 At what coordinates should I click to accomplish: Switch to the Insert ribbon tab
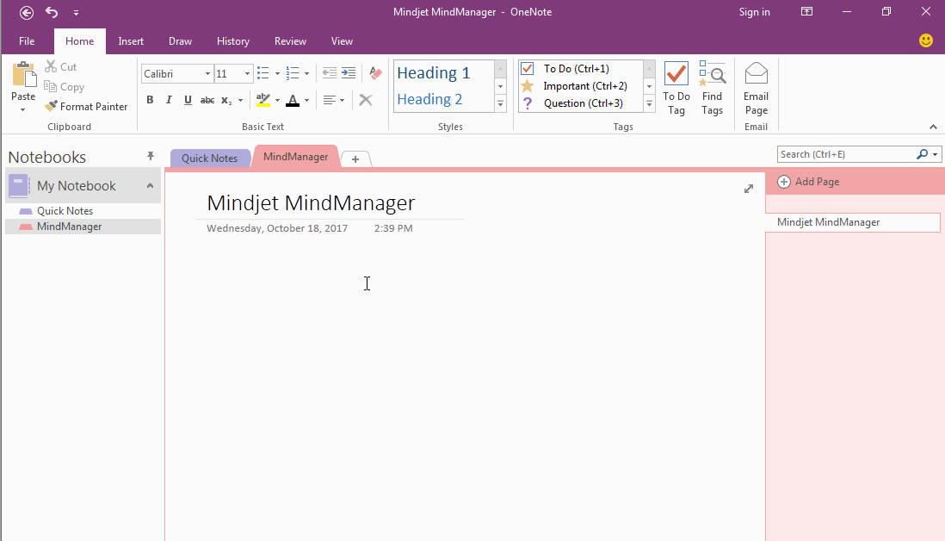pyautogui.click(x=131, y=40)
